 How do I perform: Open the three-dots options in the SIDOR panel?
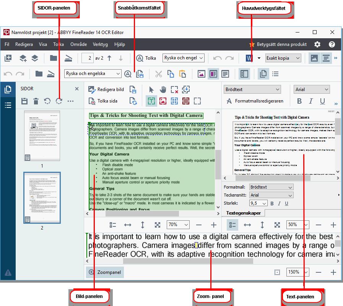pyautogui.click(x=70, y=101)
